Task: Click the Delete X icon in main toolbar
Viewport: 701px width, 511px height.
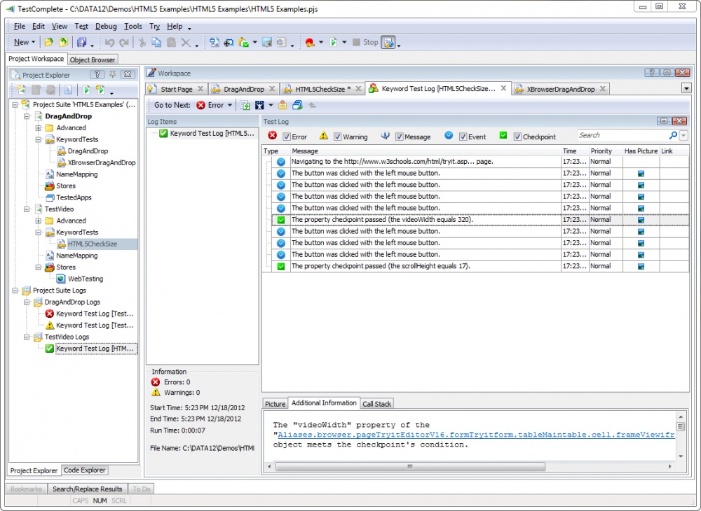Action: coord(186,43)
